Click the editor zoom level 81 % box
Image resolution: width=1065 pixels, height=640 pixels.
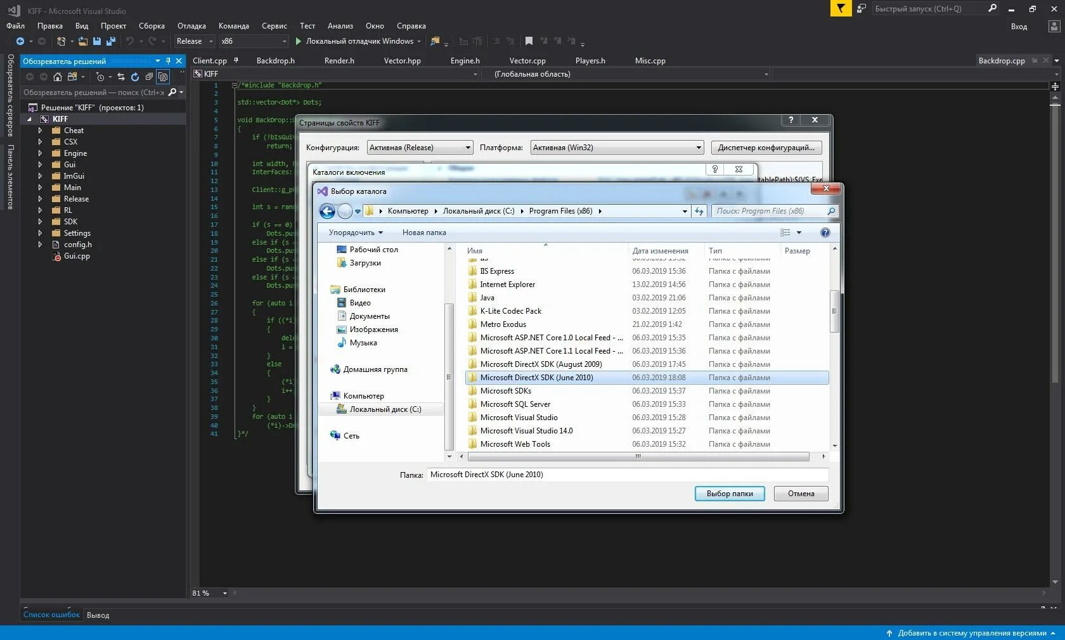click(209, 593)
